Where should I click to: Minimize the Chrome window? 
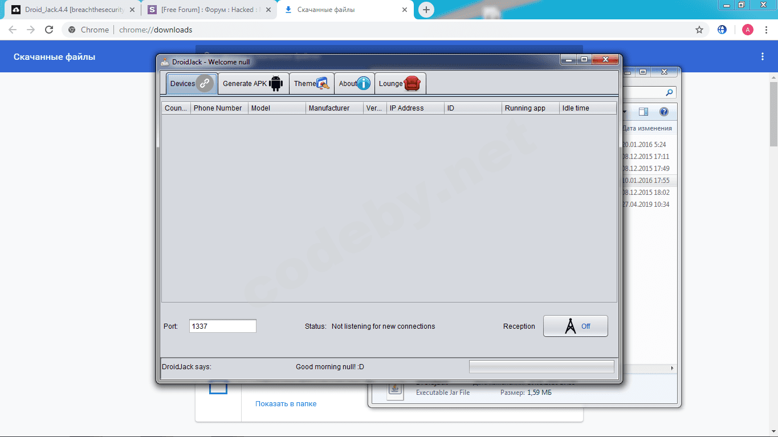726,5
